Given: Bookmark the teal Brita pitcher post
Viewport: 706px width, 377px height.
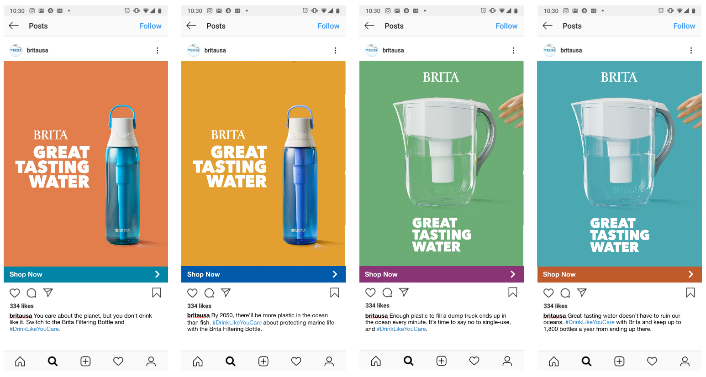Looking at the screenshot, I should (x=690, y=293).
